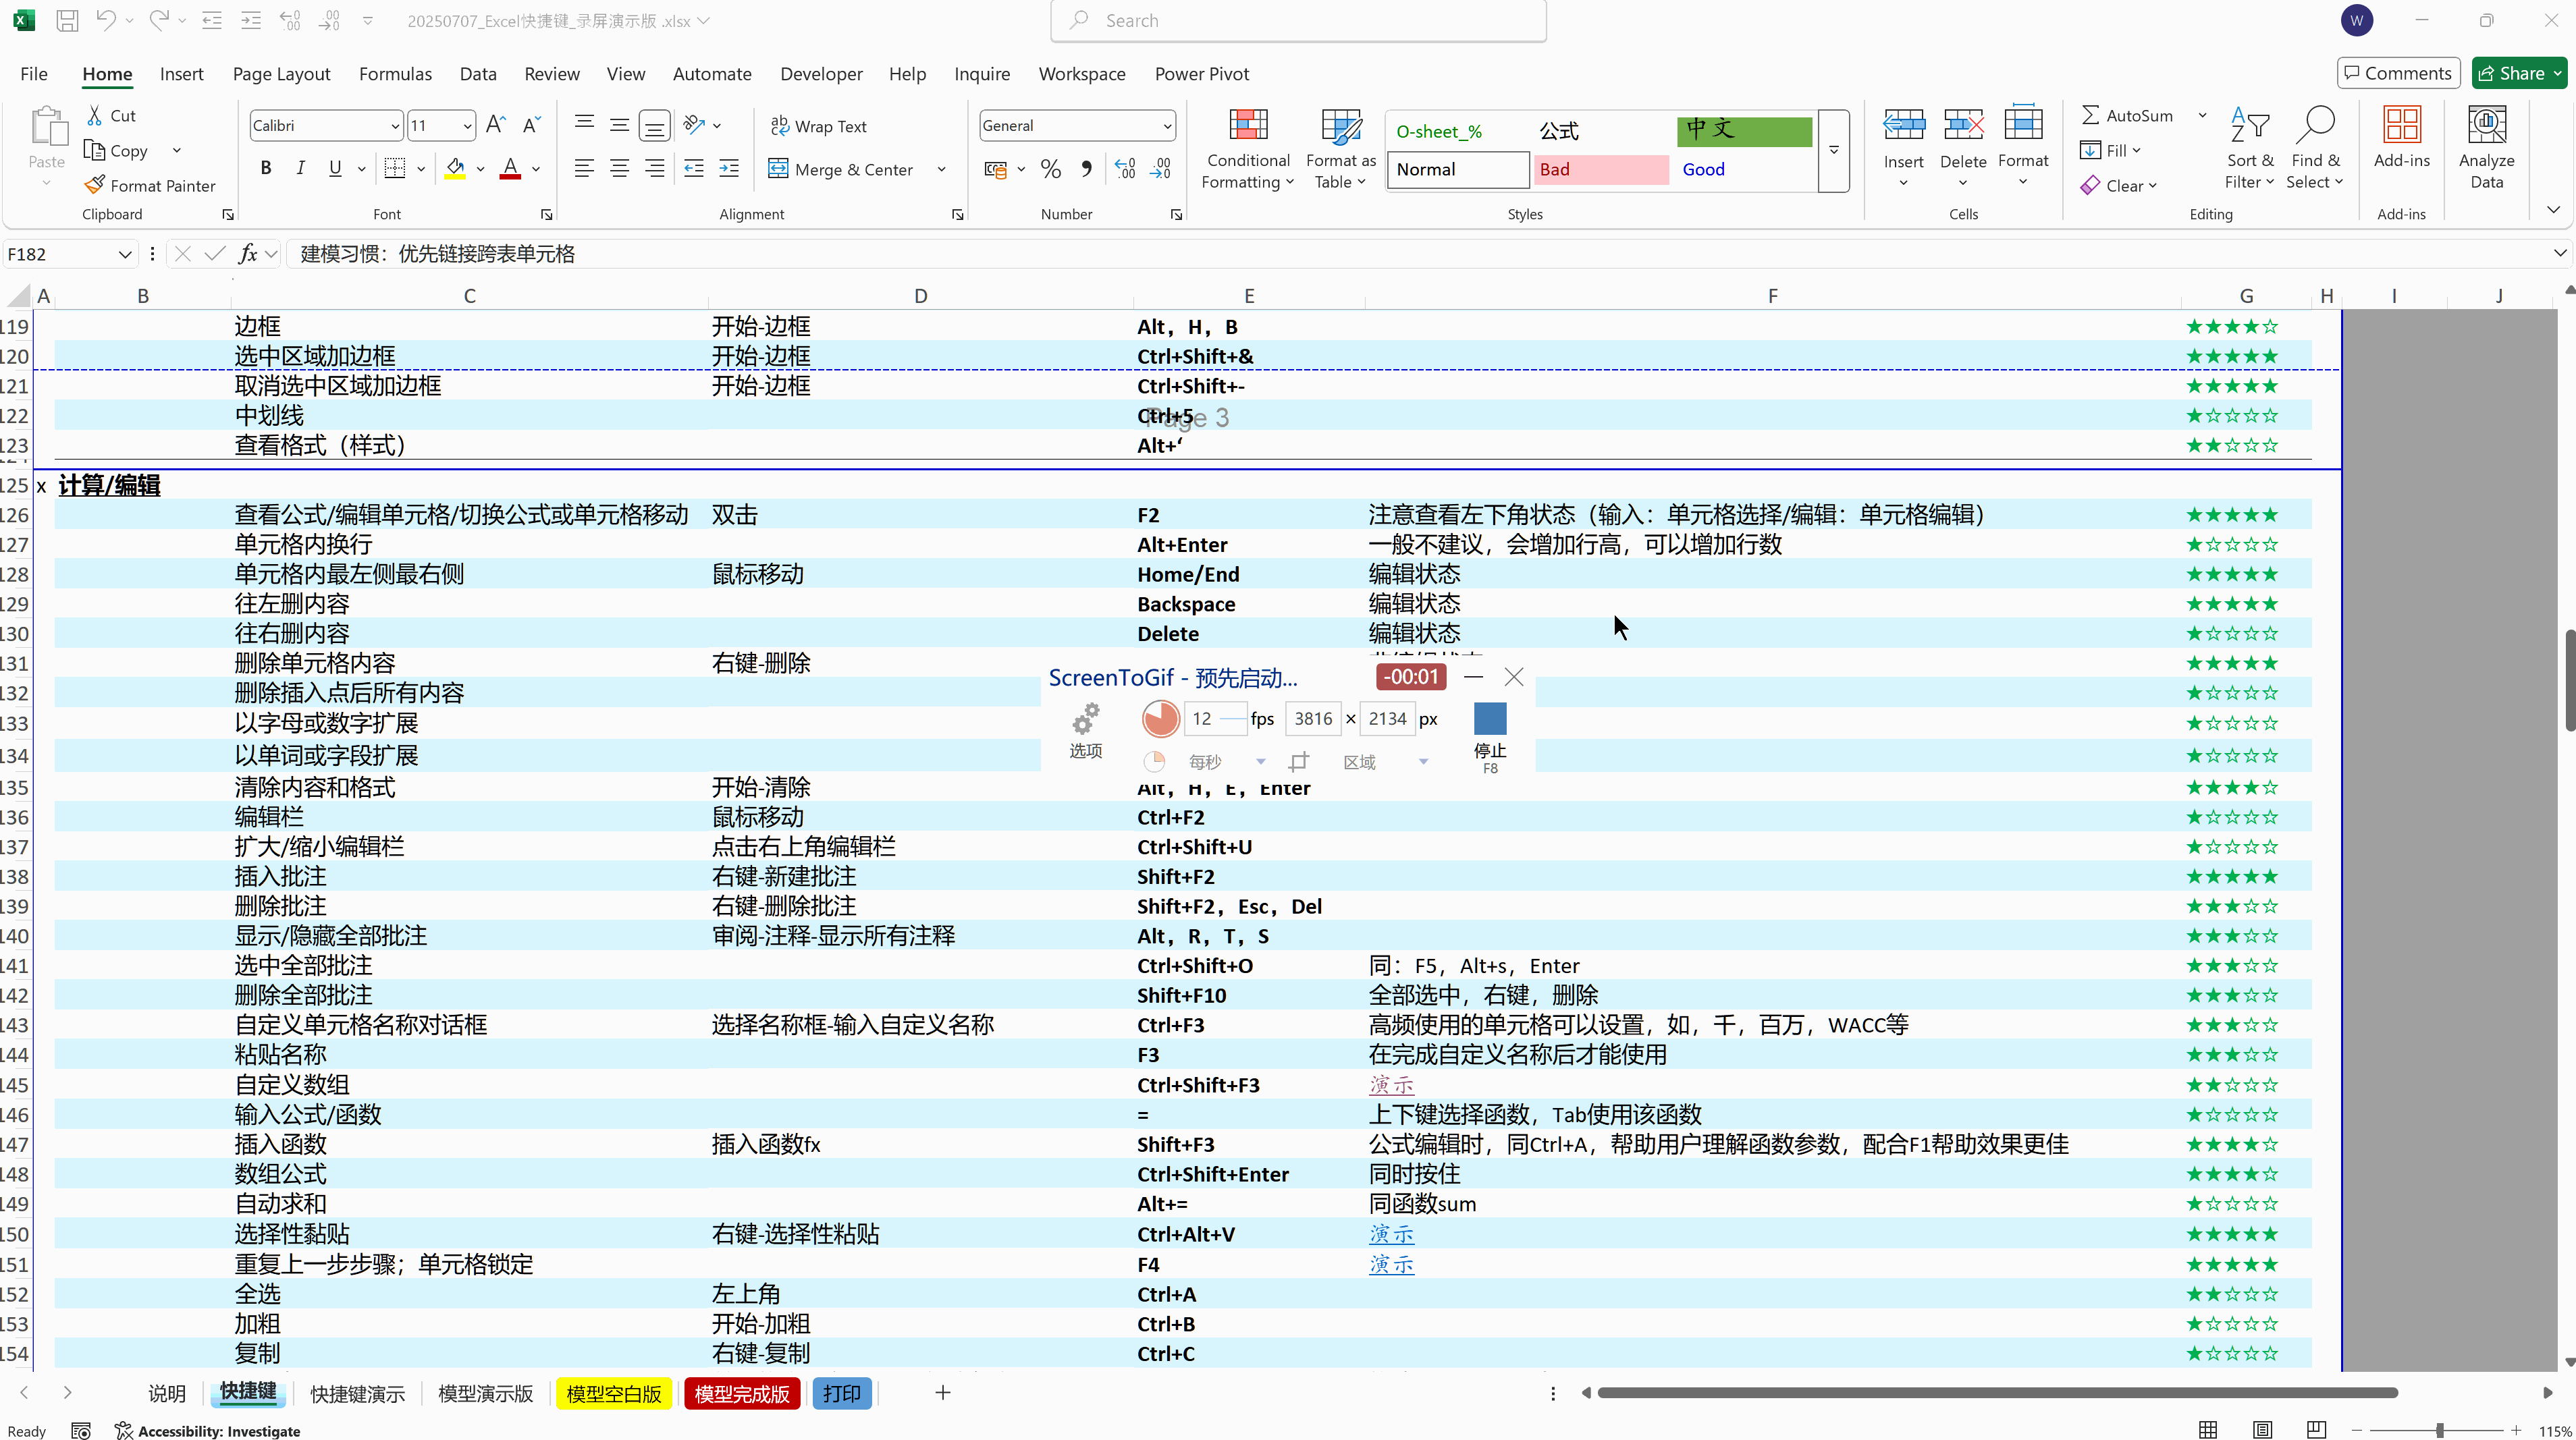The width and height of the screenshot is (2576, 1440).
Task: Switch to the Power Pivot tab
Action: point(1201,74)
